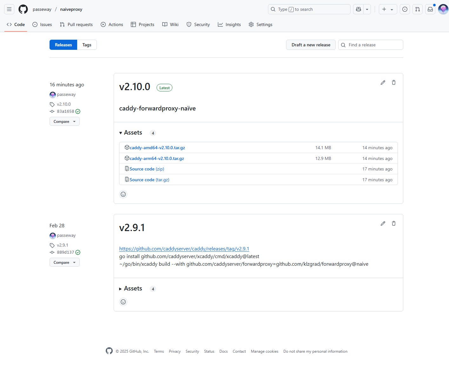Viewport: 449px width, 366px height.
Task: Show verified status for commit 889d137
Action: (78, 252)
